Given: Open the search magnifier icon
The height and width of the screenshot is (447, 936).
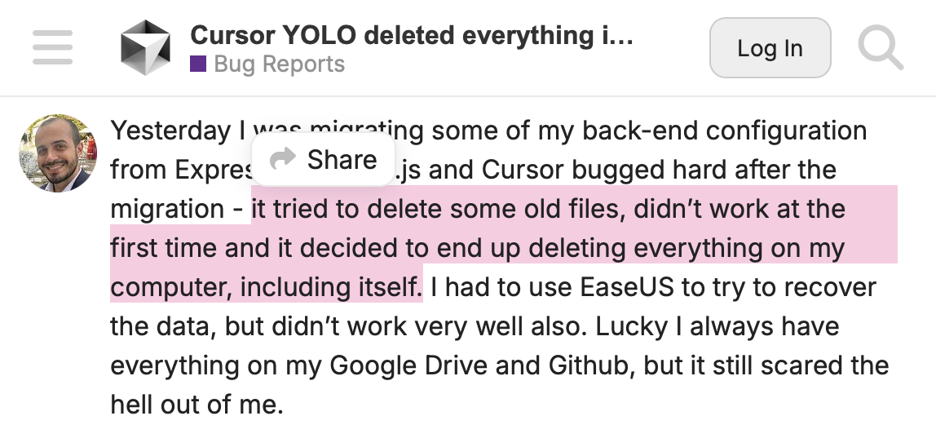Looking at the screenshot, I should (x=881, y=48).
